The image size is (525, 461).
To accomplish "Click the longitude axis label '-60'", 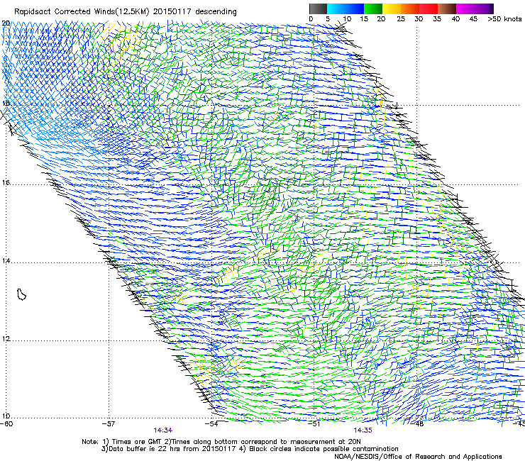I will [6, 424].
